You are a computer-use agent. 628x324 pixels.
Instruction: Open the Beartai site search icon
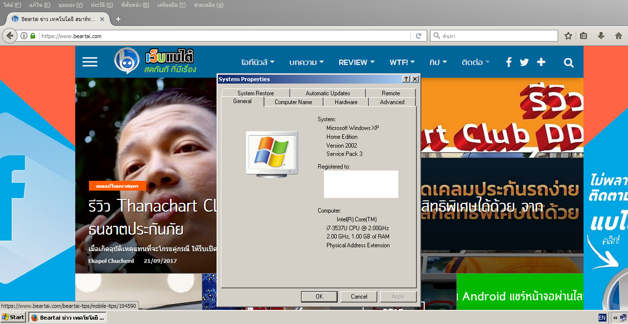click(x=568, y=63)
